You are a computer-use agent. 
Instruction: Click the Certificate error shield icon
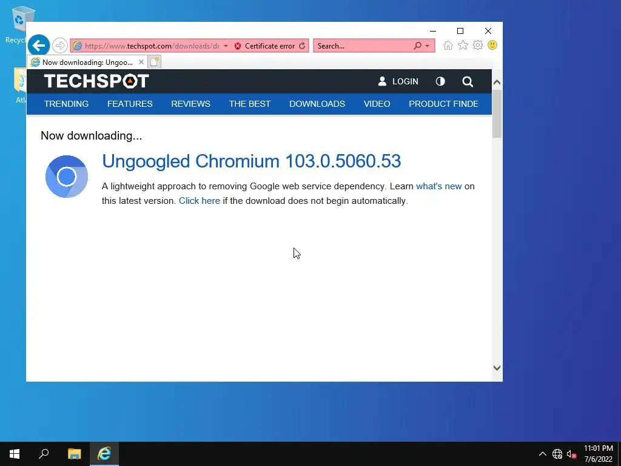(238, 46)
